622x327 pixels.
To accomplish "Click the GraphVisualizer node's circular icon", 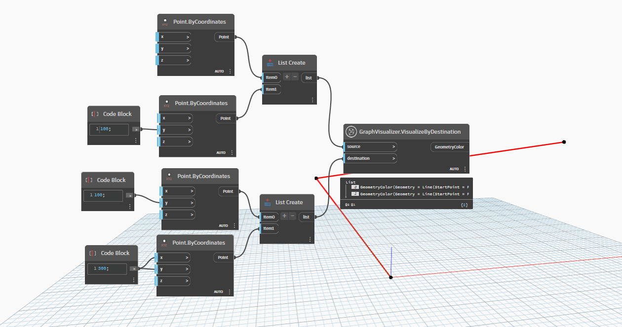I will (351, 132).
